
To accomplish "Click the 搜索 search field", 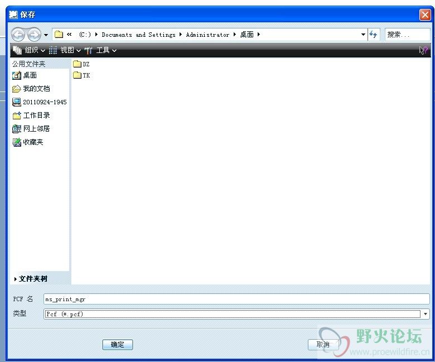I will coord(407,35).
